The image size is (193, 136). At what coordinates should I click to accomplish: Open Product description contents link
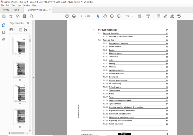coord(108,30)
